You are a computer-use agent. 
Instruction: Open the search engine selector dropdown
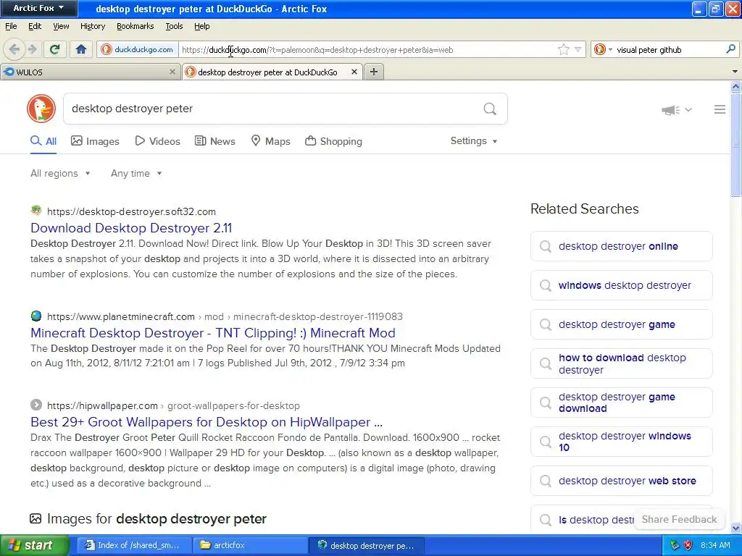[x=603, y=50]
